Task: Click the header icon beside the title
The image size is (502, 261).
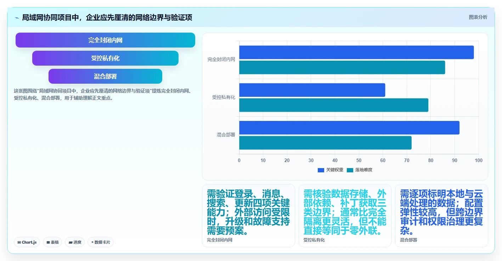Action: (17, 17)
